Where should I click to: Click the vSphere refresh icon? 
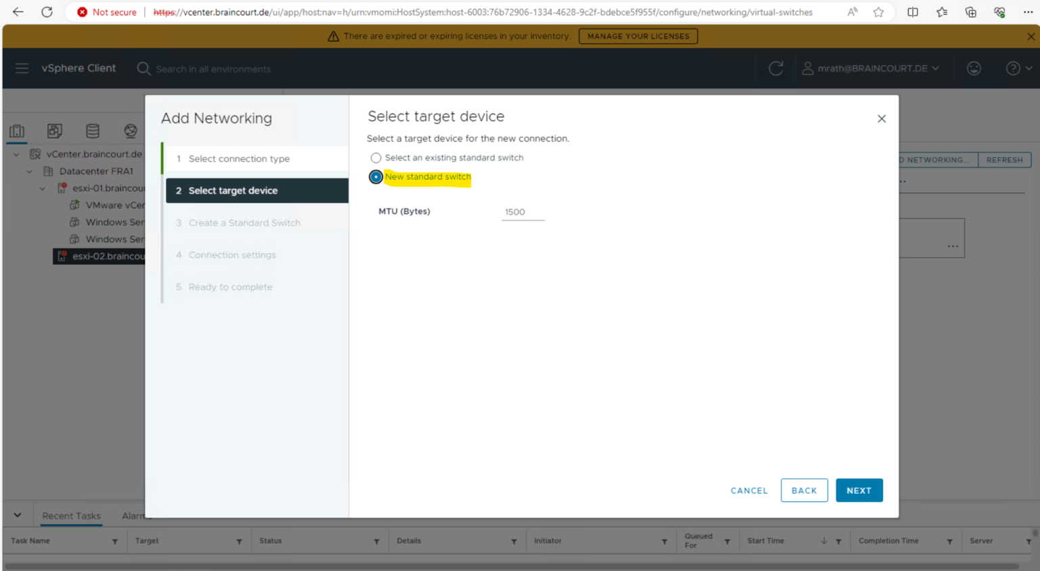(x=776, y=68)
